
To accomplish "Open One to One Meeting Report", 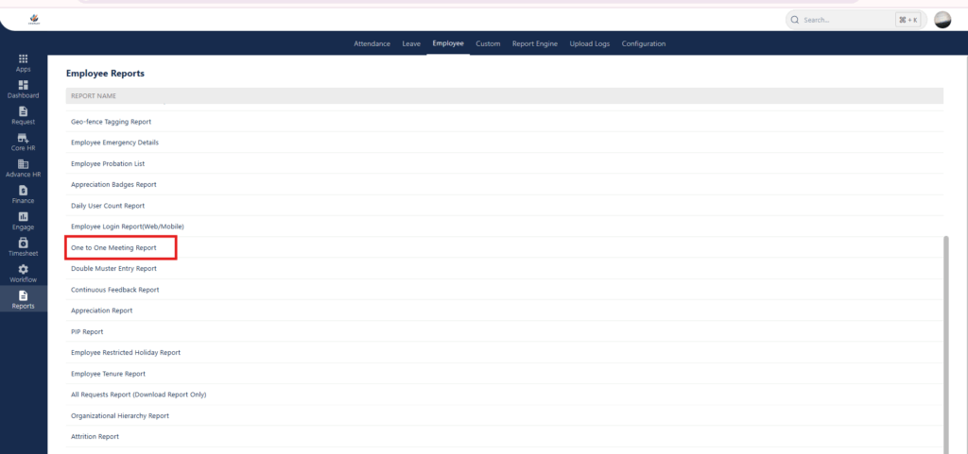I will [505, 247].
